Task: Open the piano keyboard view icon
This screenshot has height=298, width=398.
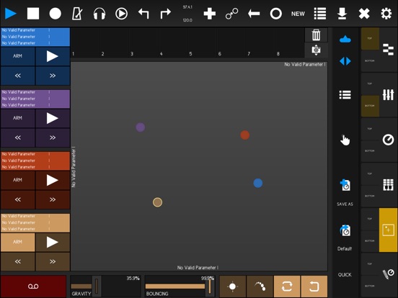Action: click(x=388, y=185)
